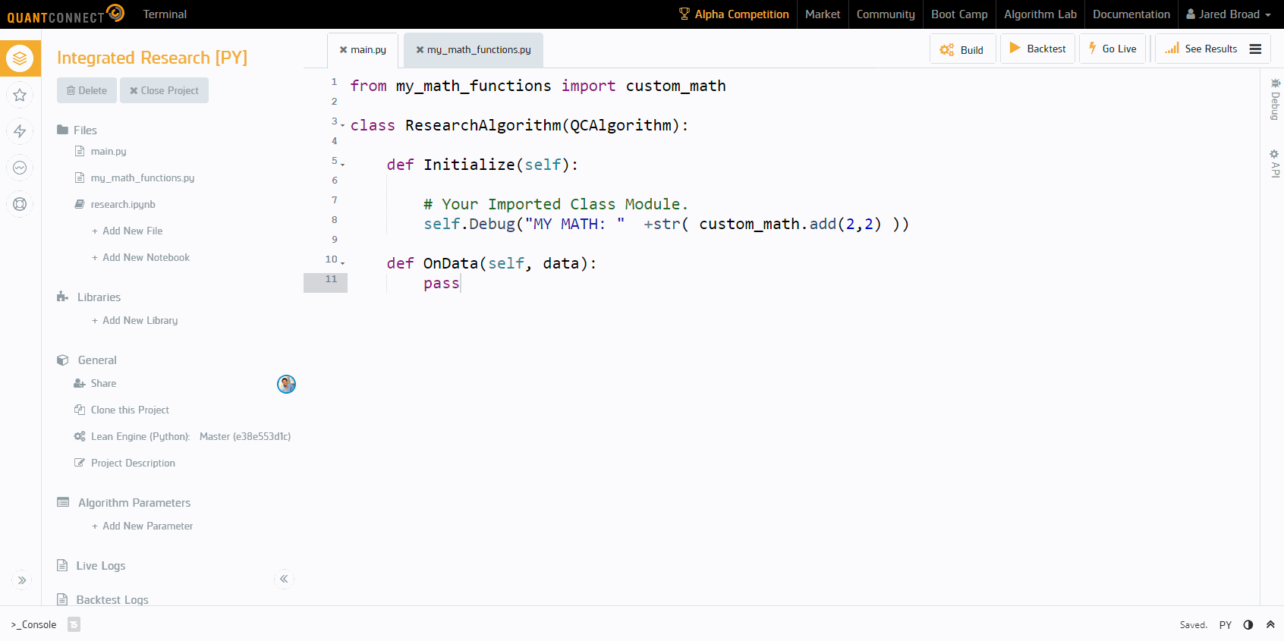
Task: Open the Jared Broad user dropdown
Action: [x=1229, y=14]
